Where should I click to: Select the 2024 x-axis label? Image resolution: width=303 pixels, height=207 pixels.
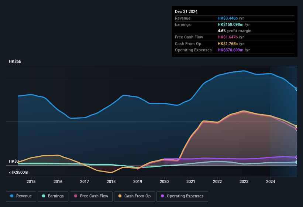[271, 181]
